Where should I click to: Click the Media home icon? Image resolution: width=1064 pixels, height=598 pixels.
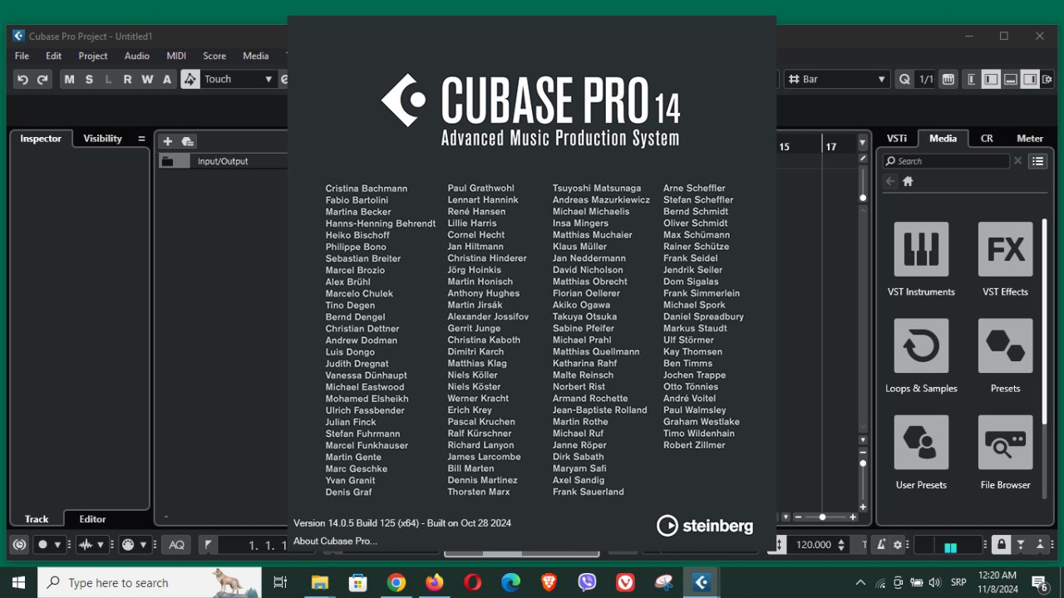pyautogui.click(x=908, y=181)
